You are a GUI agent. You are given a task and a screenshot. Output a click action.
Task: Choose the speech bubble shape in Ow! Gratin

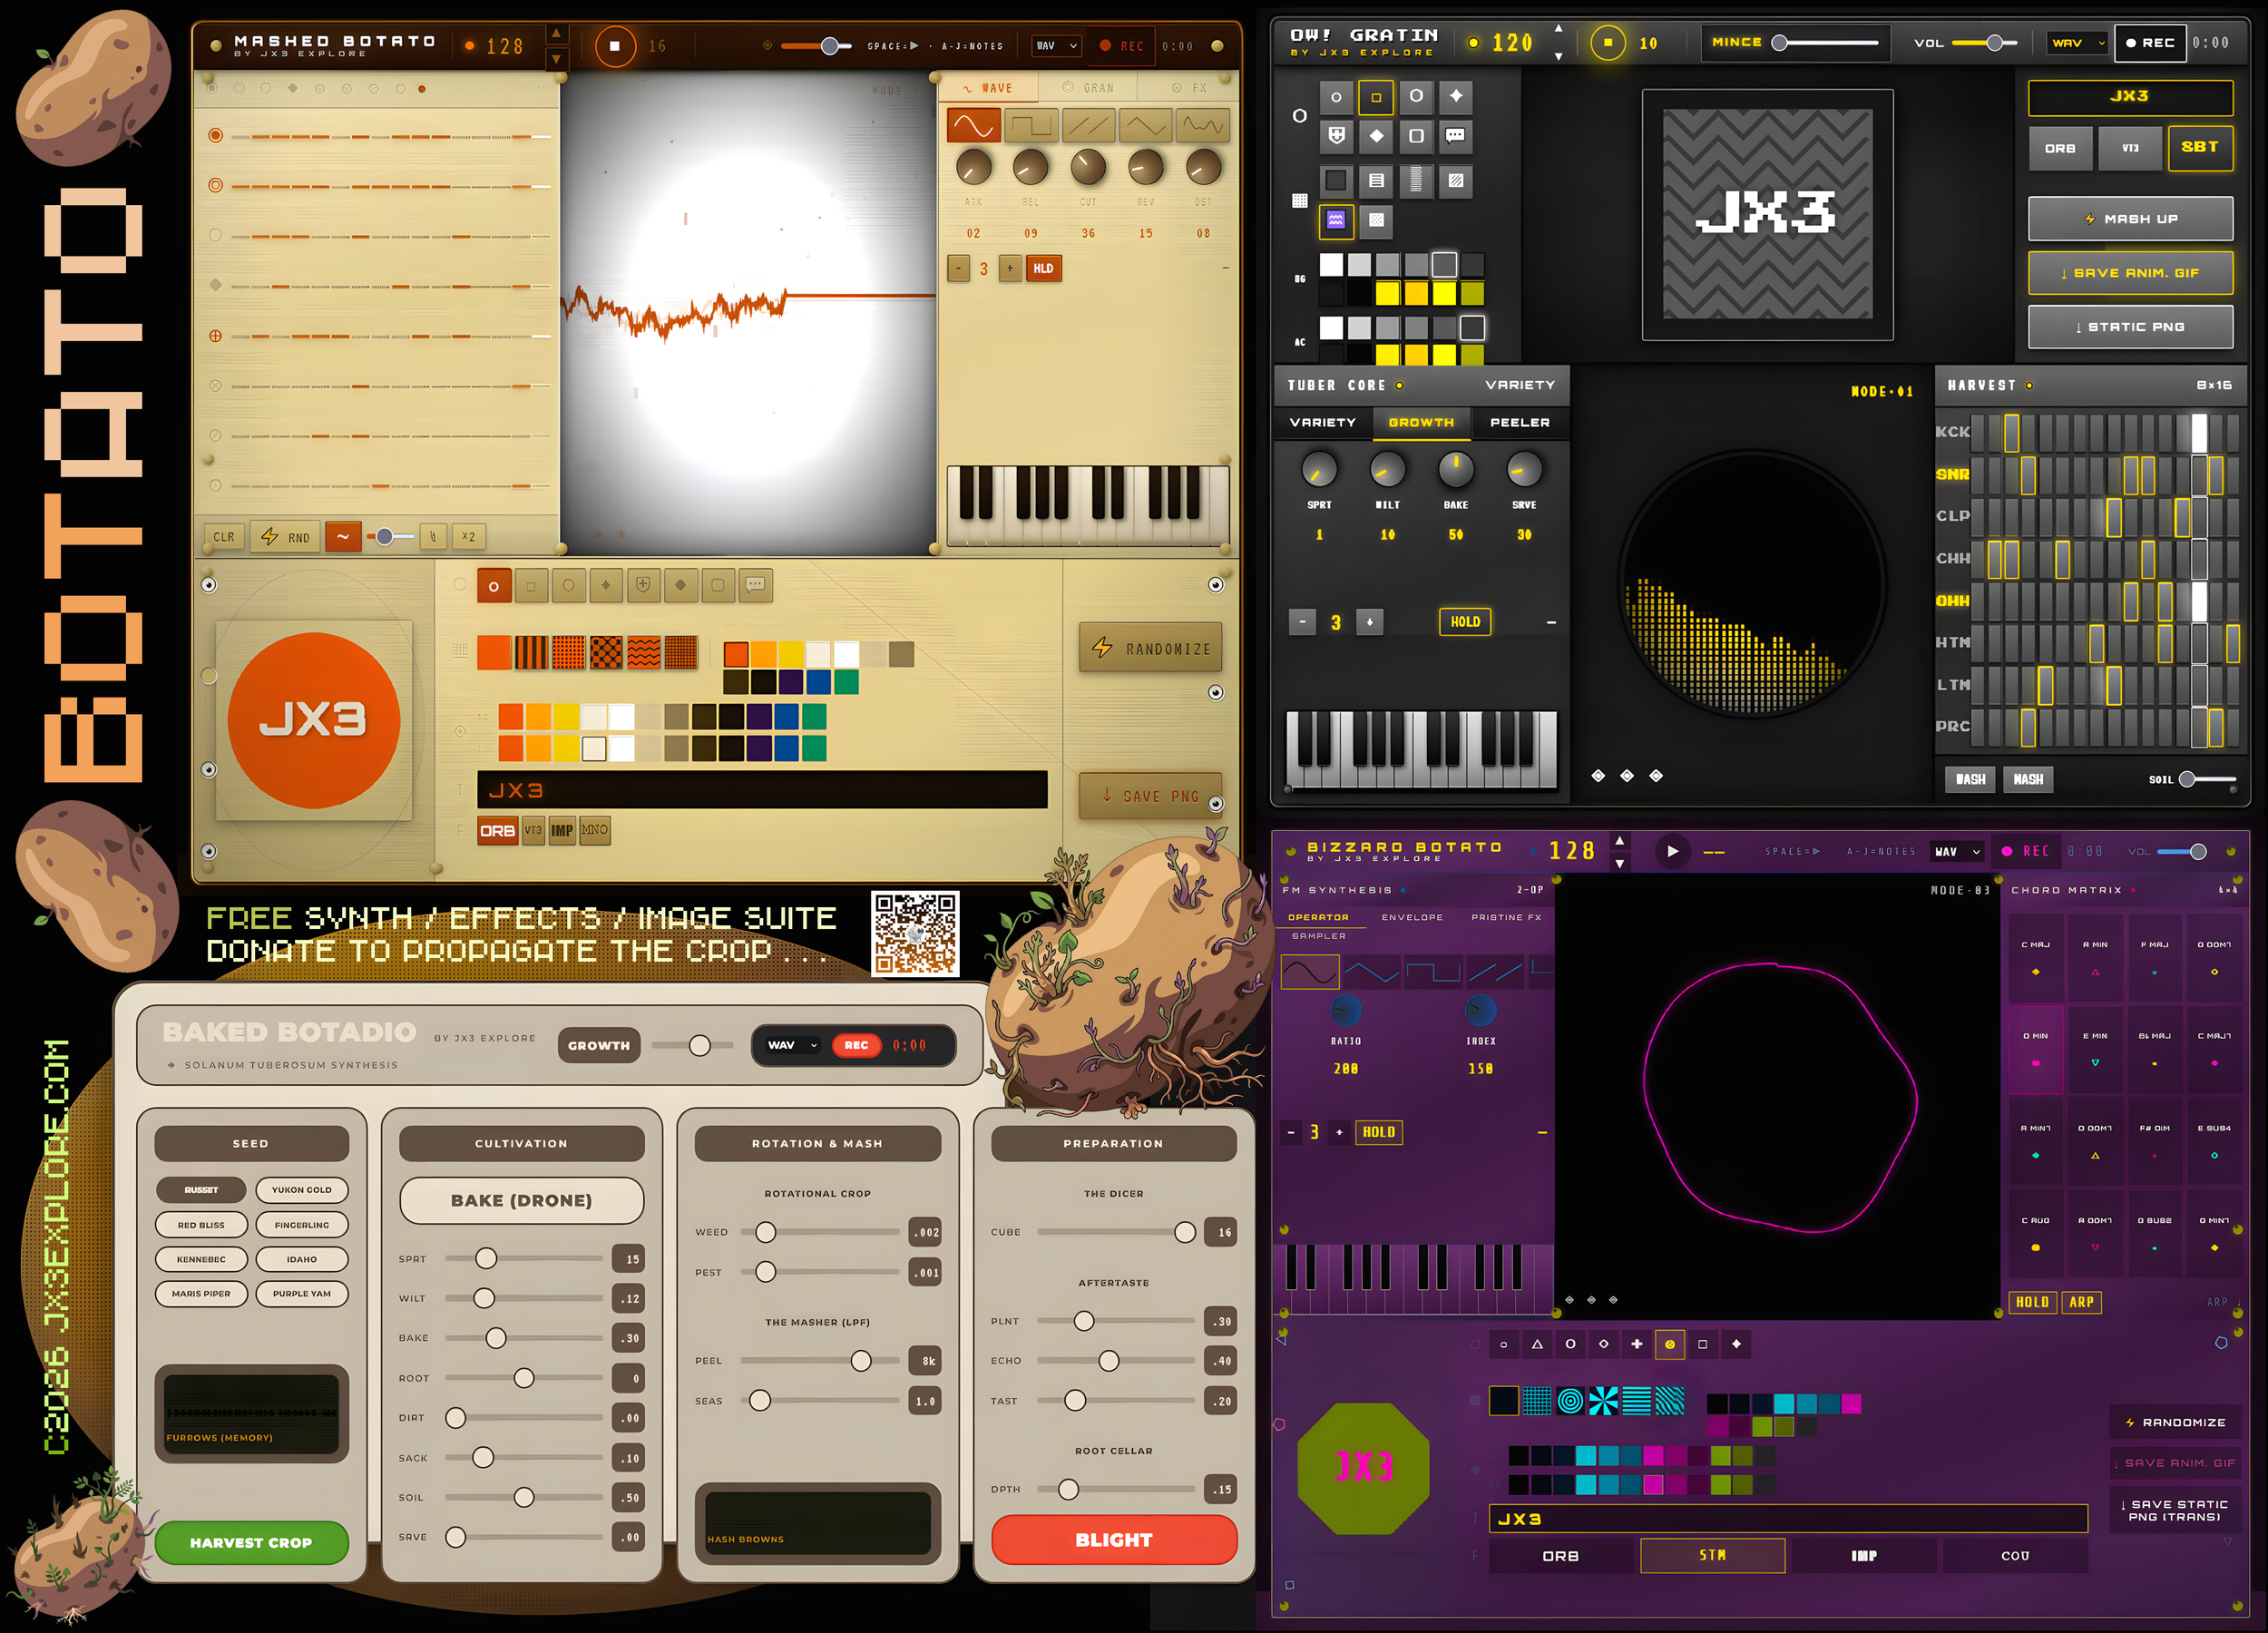[x=1456, y=135]
